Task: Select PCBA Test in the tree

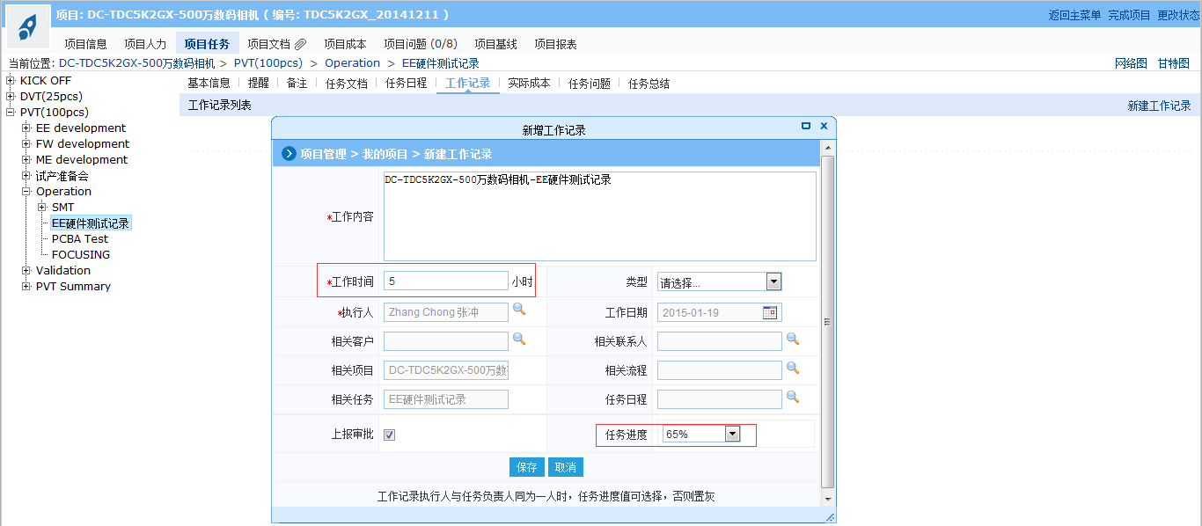Action: click(80, 239)
